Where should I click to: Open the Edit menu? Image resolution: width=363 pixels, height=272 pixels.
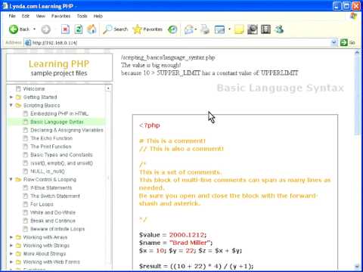point(26,16)
